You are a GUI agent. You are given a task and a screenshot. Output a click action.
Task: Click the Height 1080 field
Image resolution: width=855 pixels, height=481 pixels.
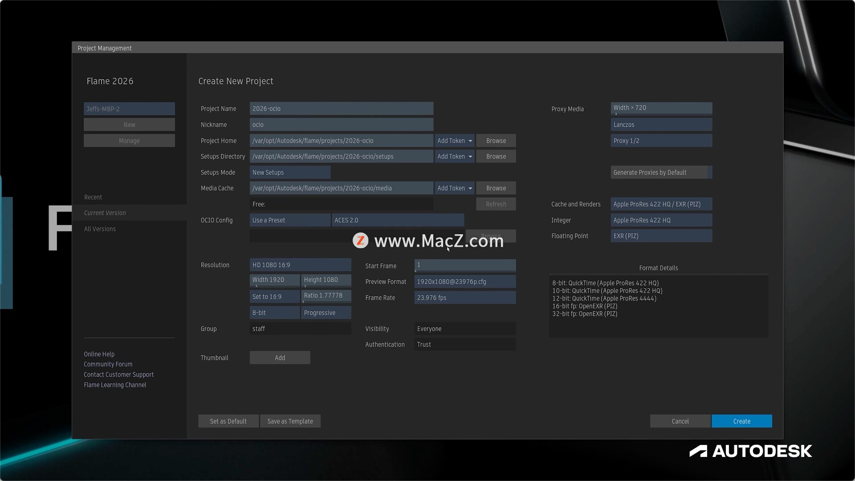point(326,280)
